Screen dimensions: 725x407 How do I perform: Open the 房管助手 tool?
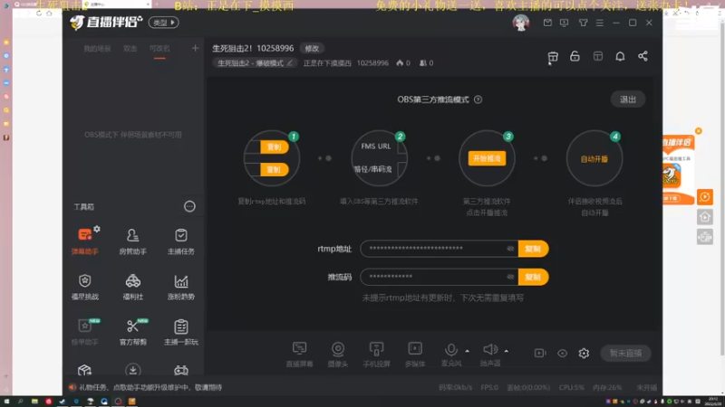tap(132, 241)
